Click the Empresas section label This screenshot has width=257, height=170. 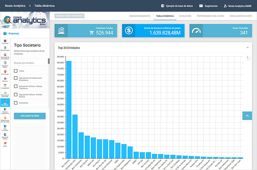(14, 33)
